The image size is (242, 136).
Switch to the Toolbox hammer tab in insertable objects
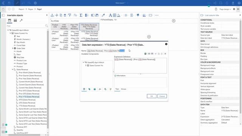pos(21,20)
